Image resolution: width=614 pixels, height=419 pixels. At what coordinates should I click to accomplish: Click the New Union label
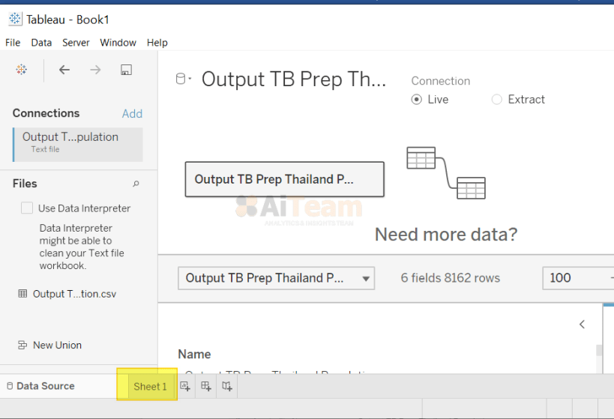pos(57,345)
